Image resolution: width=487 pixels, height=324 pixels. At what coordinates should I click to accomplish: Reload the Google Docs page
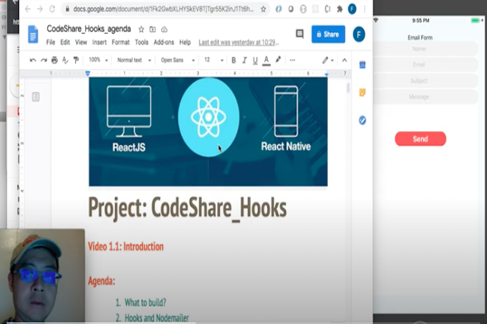click(x=52, y=9)
